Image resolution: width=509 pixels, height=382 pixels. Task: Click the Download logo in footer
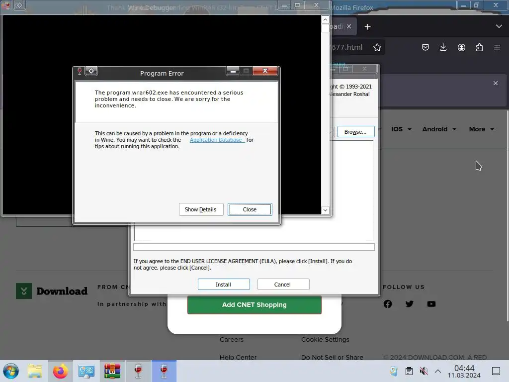[52, 291]
